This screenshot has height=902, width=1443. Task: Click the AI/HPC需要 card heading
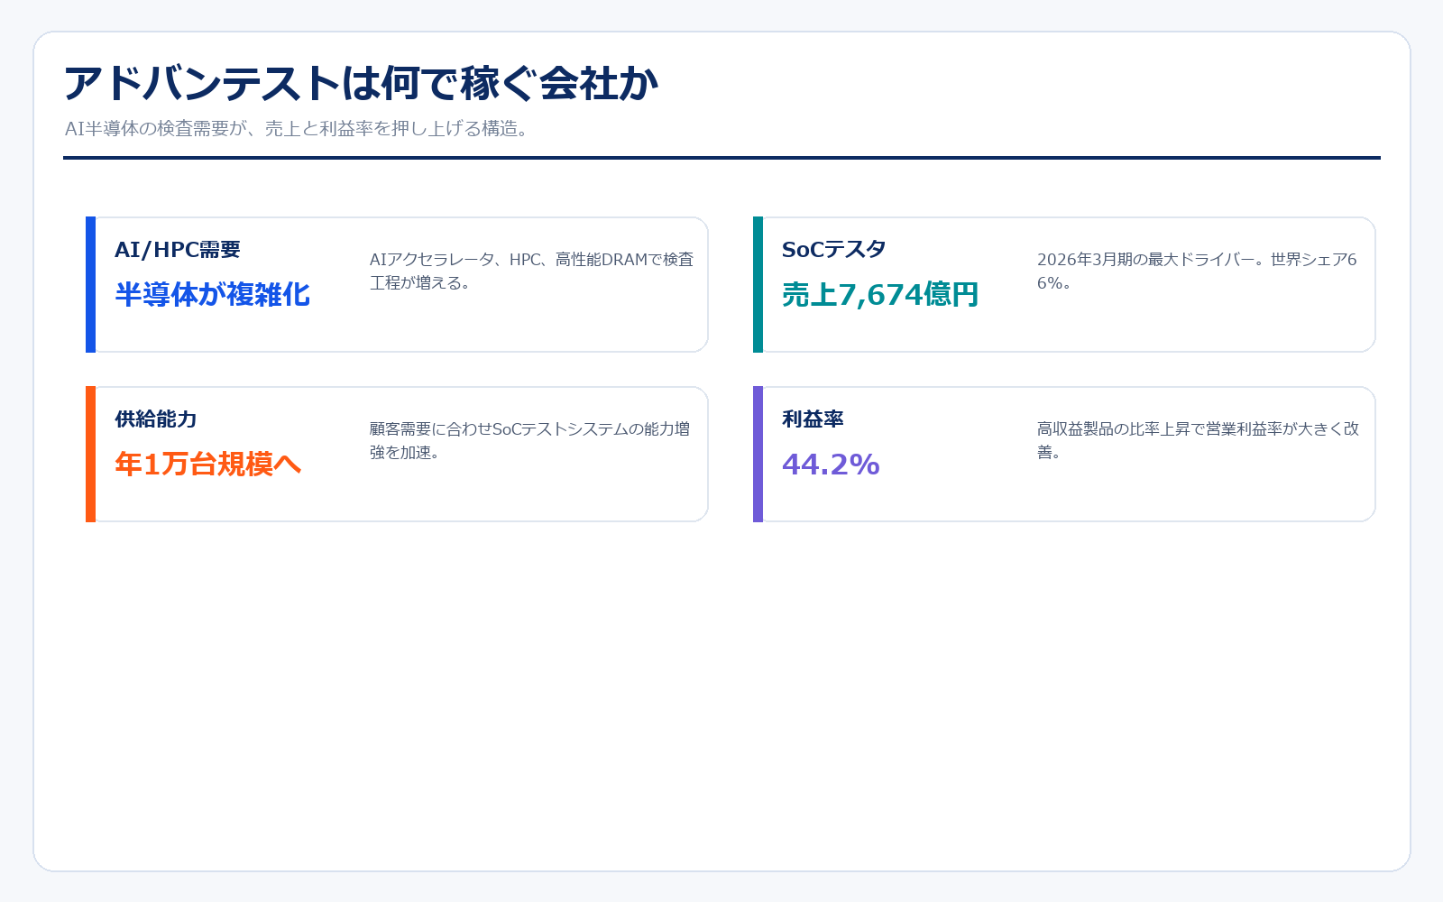178,250
